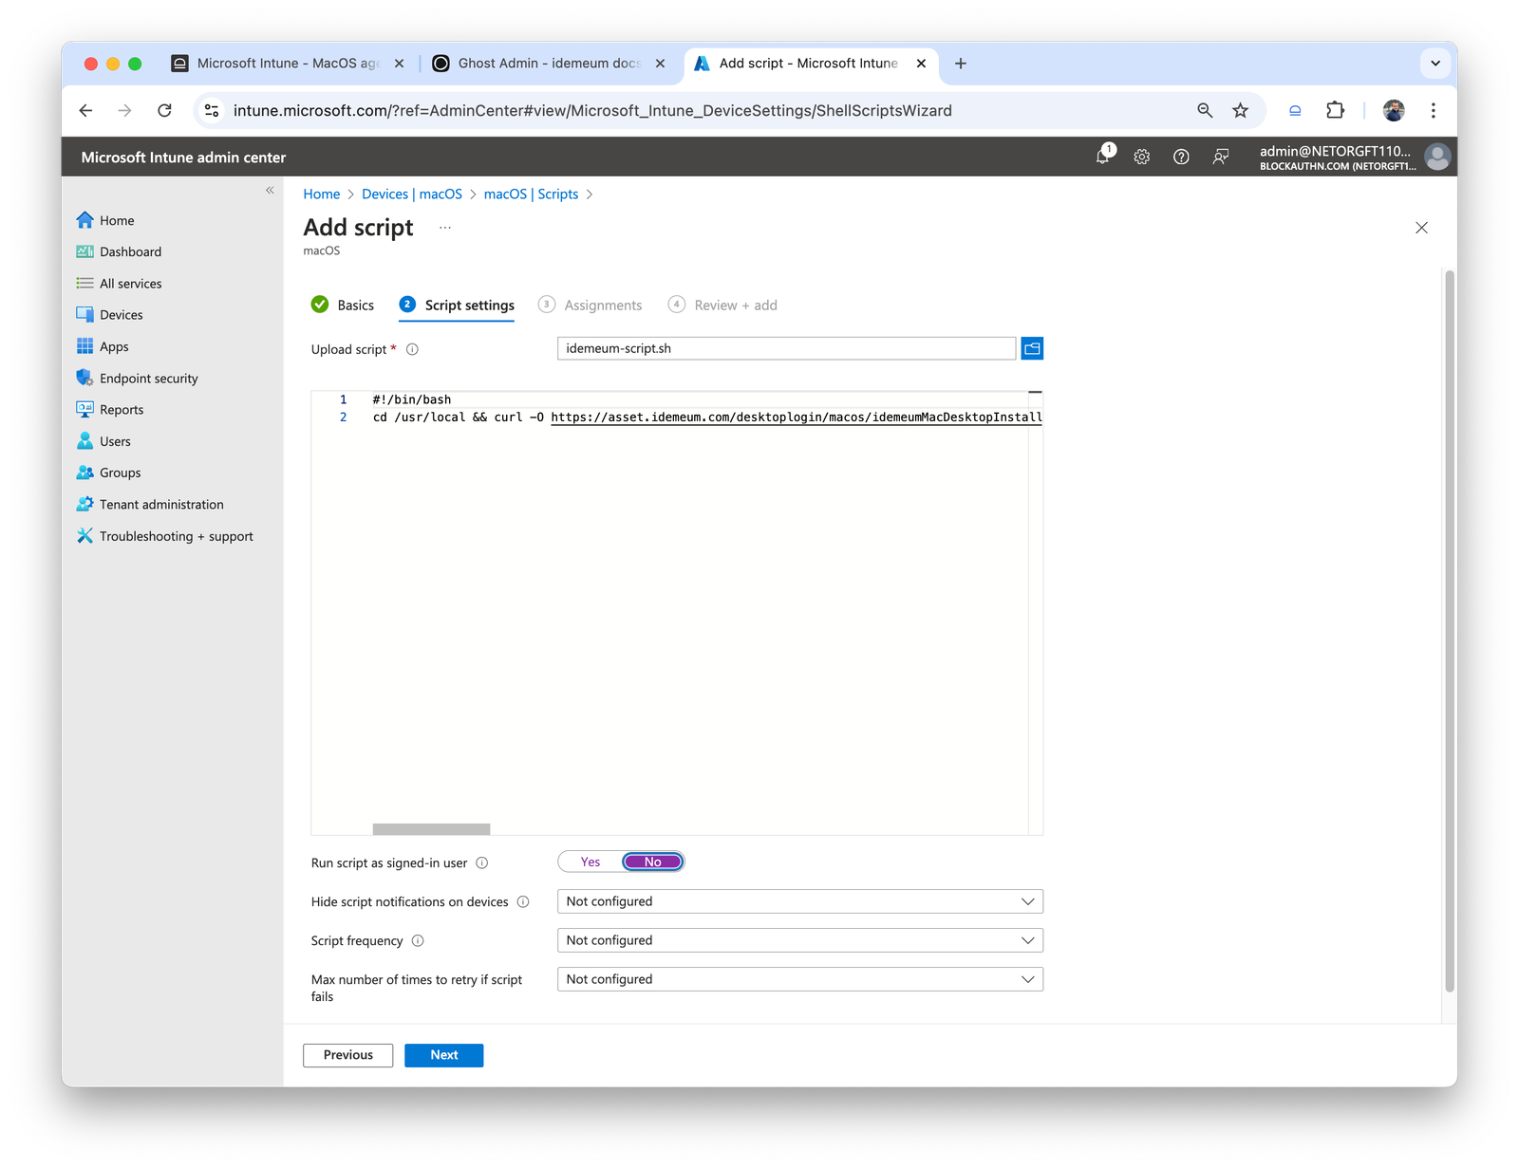Go to the Review + add step

click(x=722, y=305)
